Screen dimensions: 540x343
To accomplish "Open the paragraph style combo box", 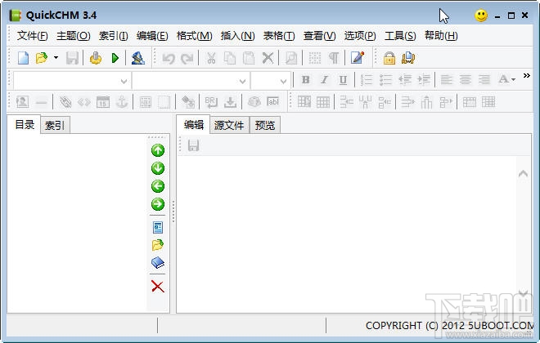I will (x=72, y=81).
